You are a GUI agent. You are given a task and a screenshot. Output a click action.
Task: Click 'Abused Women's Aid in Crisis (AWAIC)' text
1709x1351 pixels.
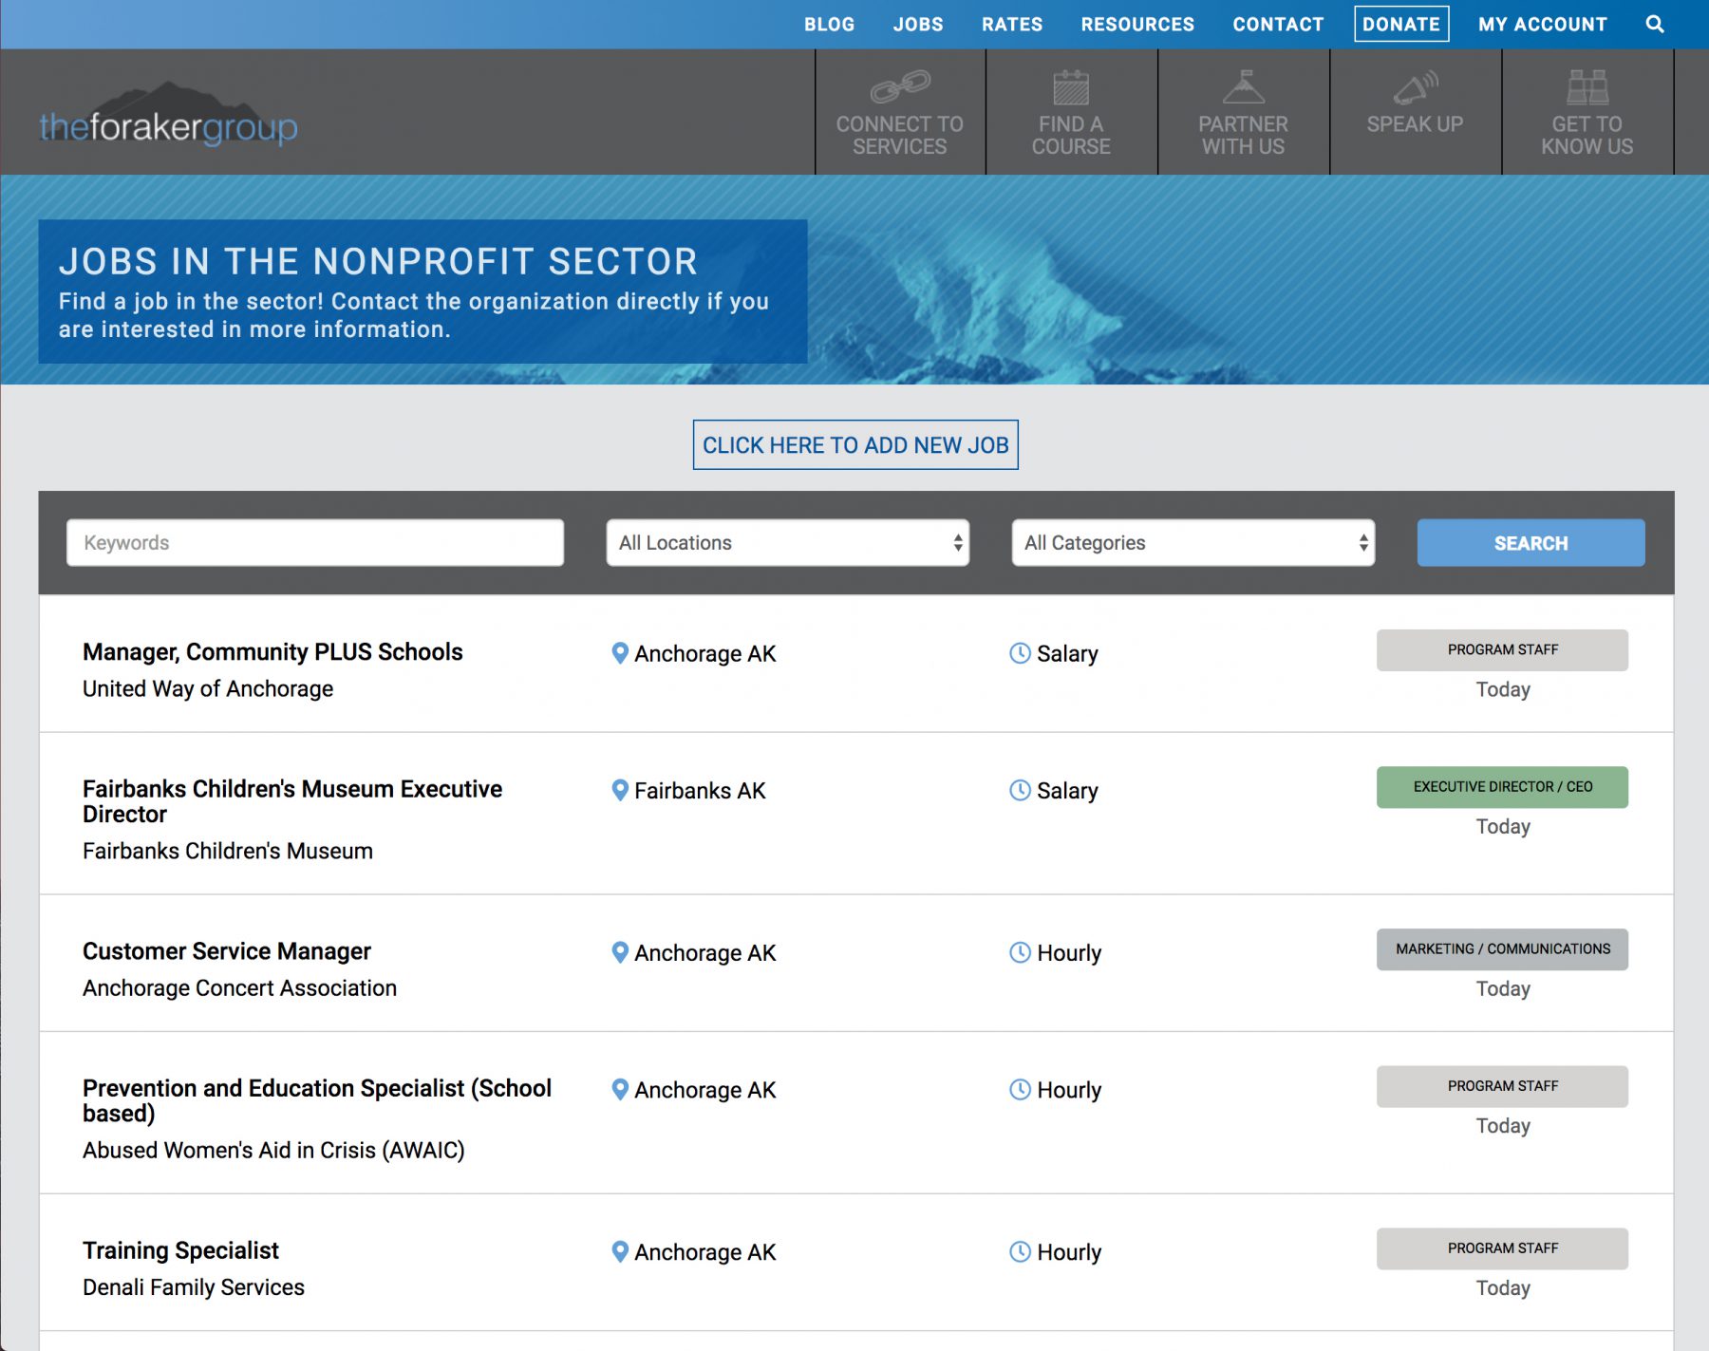[x=273, y=1151]
